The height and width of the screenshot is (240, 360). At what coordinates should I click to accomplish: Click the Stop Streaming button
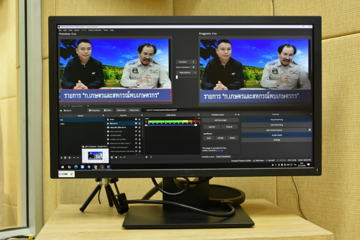click(x=276, y=120)
